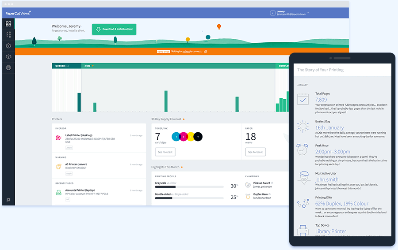Click the yellow toner circle

[191, 137]
